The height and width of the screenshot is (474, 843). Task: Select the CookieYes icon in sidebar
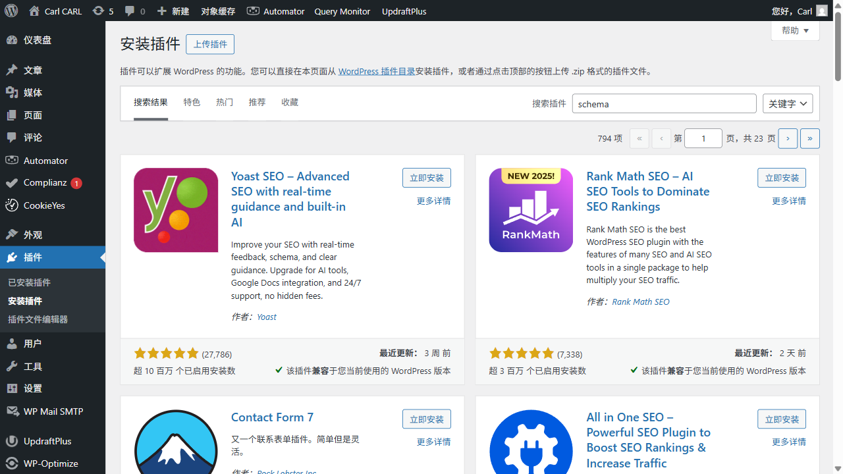11,205
